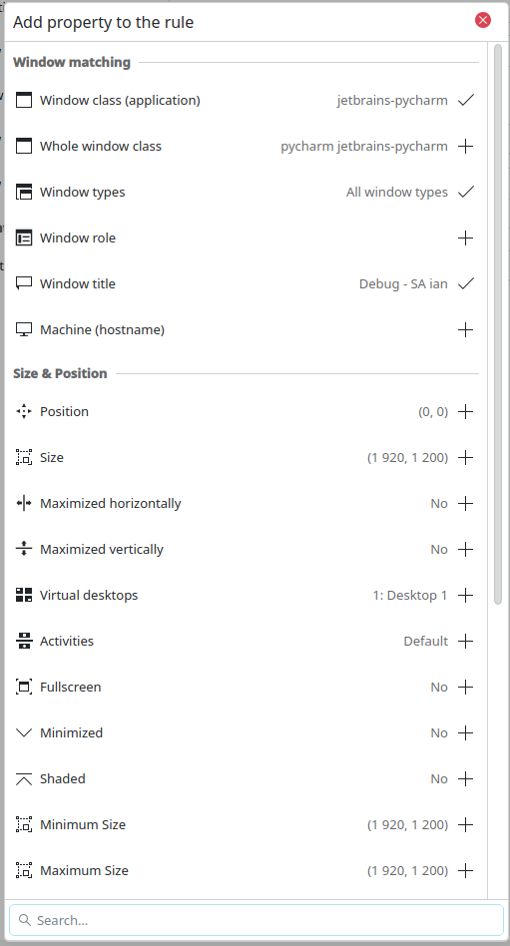Viewport: 510px width, 946px height.
Task: Click the Activities icon
Action: [x=24, y=641]
